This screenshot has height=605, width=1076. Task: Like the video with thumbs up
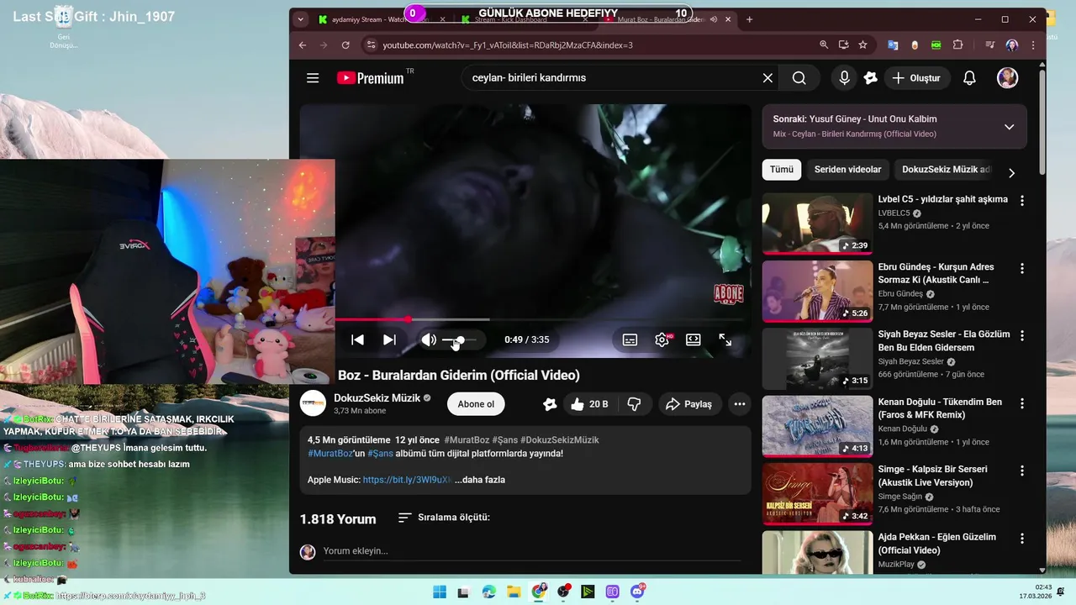click(588, 404)
